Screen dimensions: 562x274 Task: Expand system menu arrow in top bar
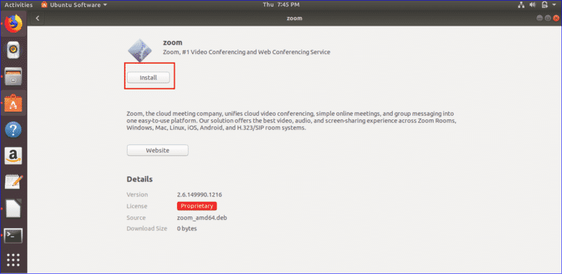coord(554,5)
